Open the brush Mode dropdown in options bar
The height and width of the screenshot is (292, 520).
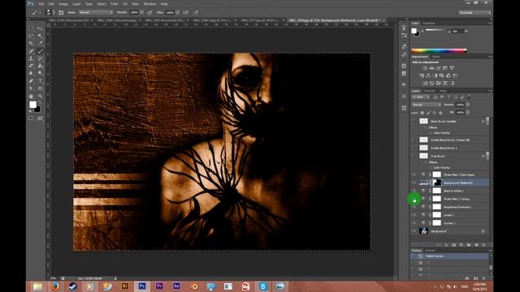[x=96, y=13]
